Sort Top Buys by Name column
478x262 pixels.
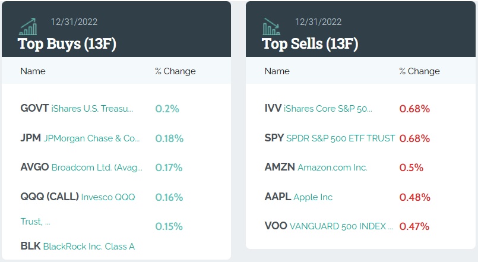coord(33,71)
